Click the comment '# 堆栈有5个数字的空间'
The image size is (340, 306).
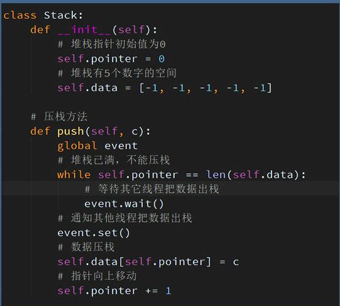117,73
